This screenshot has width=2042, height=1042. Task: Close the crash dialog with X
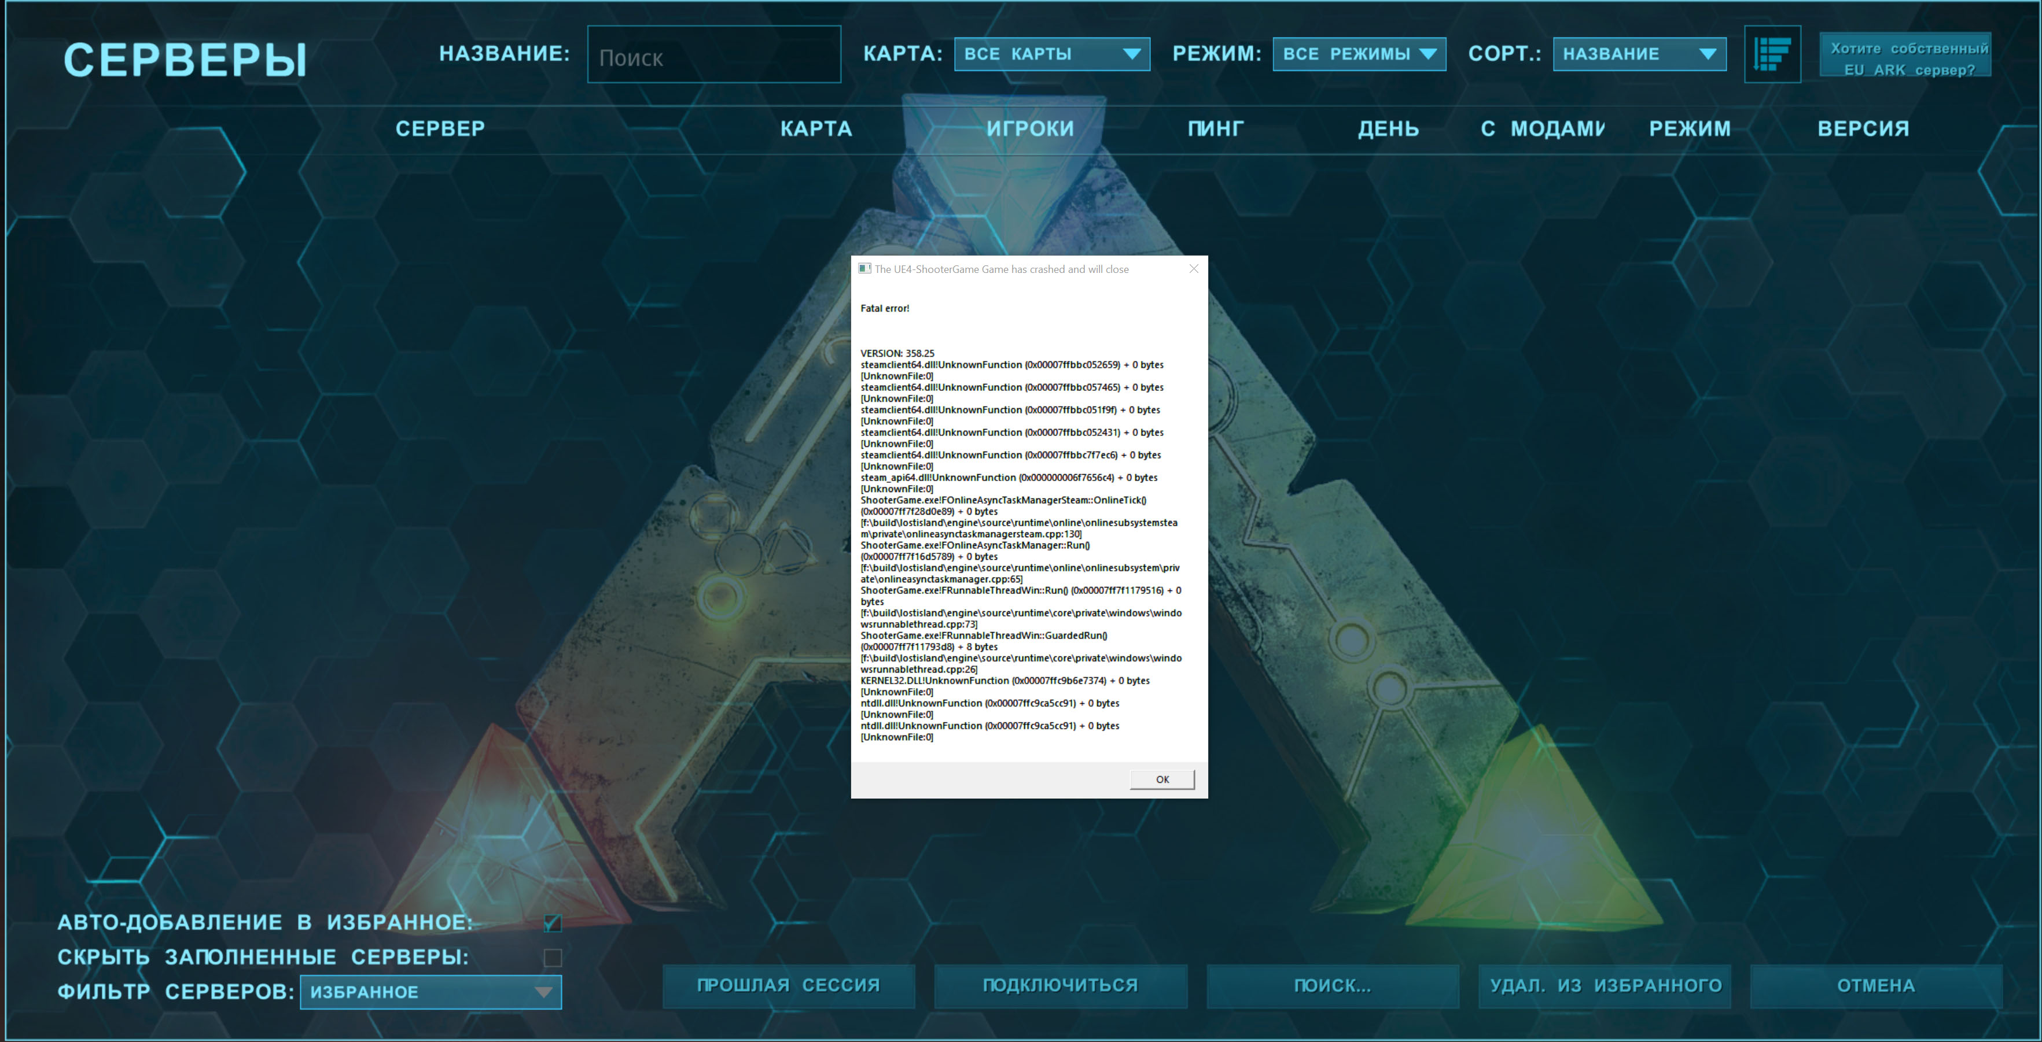[x=1193, y=269]
